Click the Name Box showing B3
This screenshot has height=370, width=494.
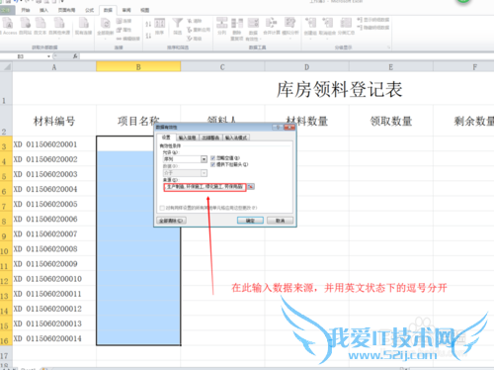24,56
